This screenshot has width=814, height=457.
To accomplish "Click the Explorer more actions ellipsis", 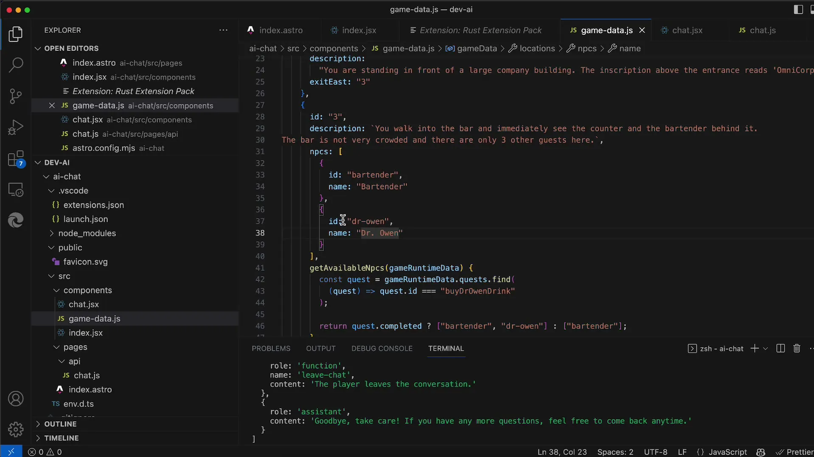I will click(223, 30).
